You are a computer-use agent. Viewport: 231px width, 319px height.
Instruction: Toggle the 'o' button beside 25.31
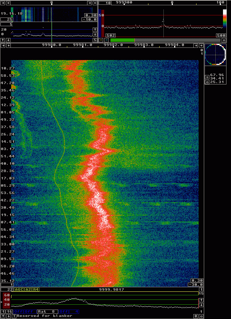coord(207,82)
